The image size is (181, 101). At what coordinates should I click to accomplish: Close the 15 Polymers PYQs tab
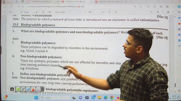92,2
